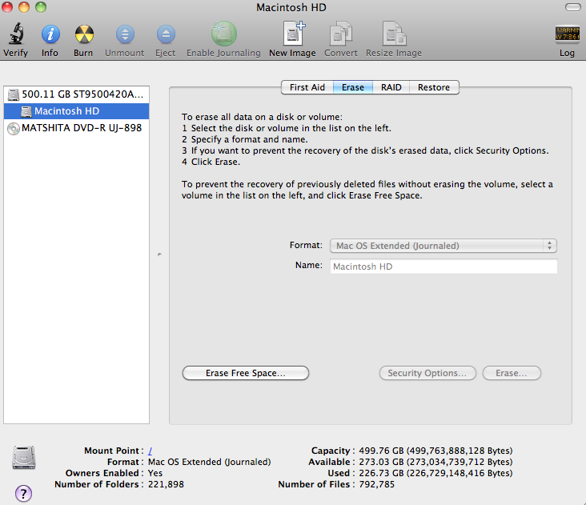Open Disk Utility help question mark
The width and height of the screenshot is (586, 505).
(x=23, y=494)
